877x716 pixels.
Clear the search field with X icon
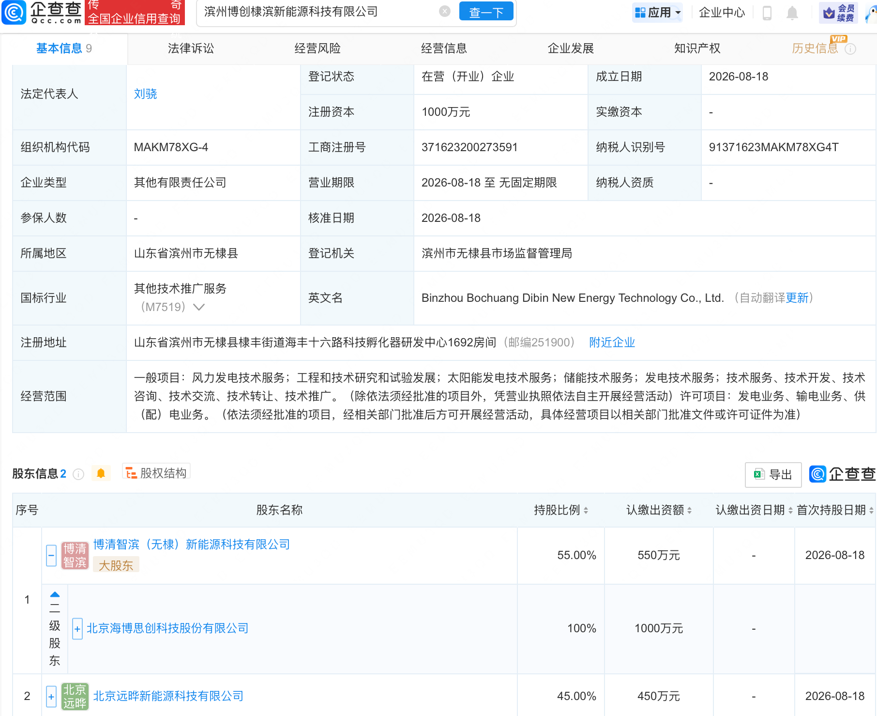pos(445,12)
